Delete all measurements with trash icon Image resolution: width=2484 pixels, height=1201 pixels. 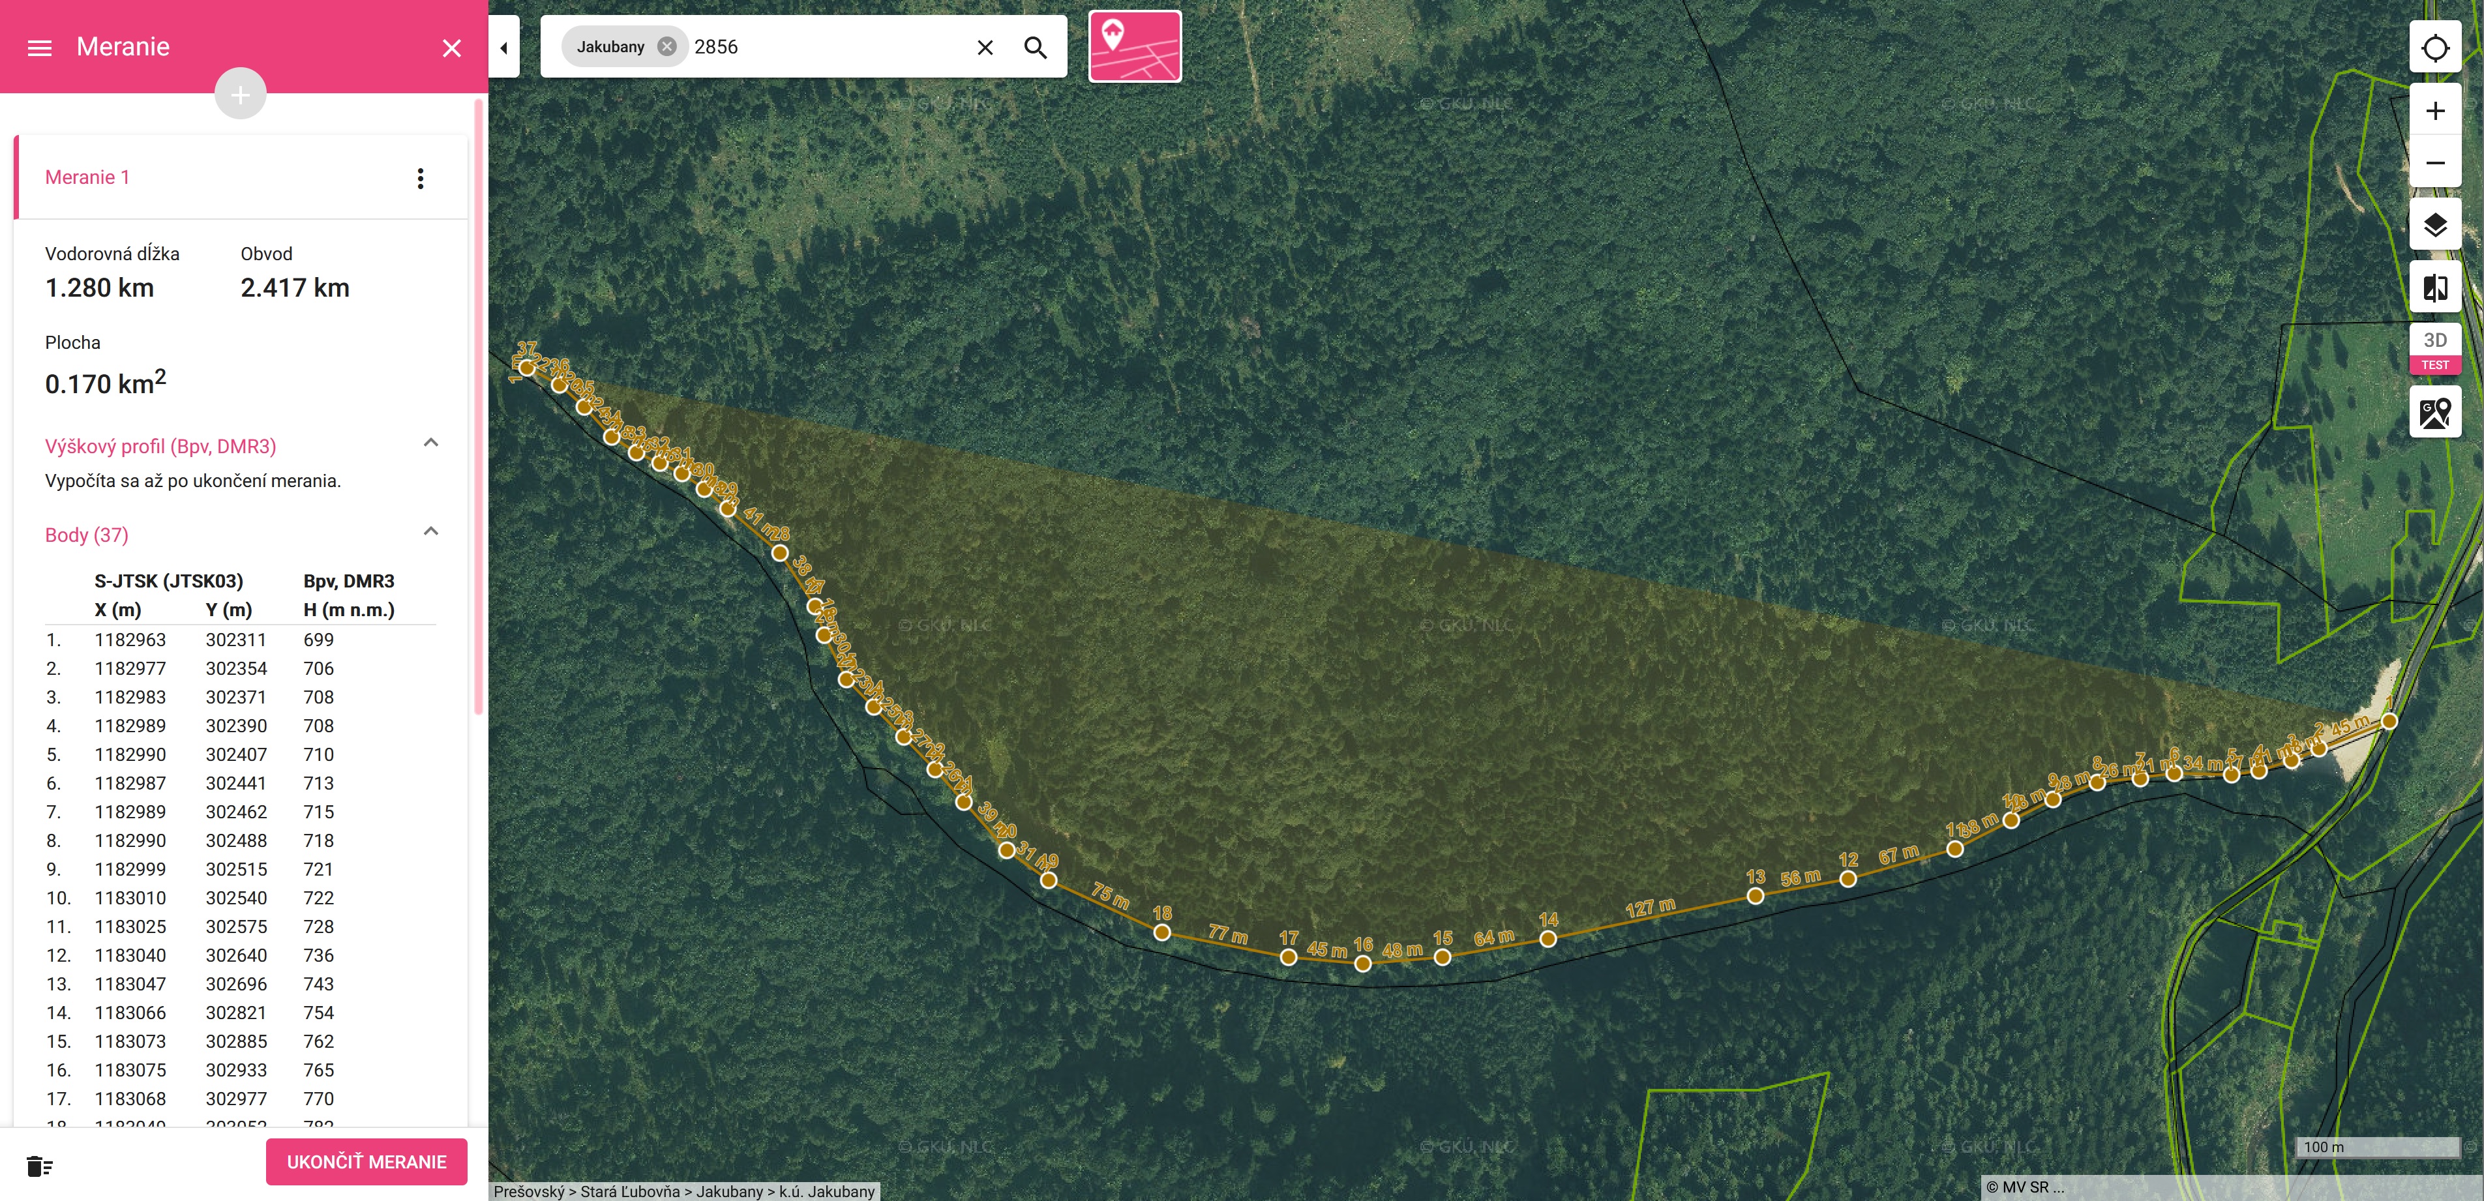40,1166
